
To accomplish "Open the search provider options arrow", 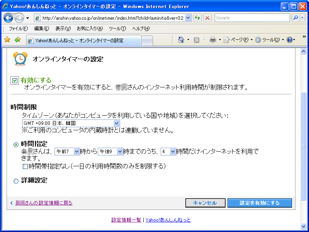I will pos(302,18).
